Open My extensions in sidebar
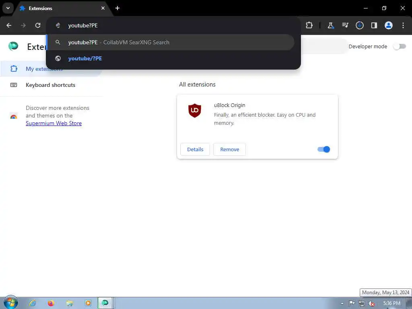412x309 pixels. point(51,69)
